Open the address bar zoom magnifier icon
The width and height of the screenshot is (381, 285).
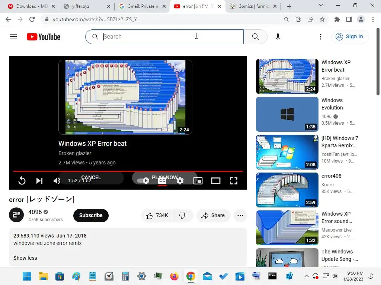286,19
